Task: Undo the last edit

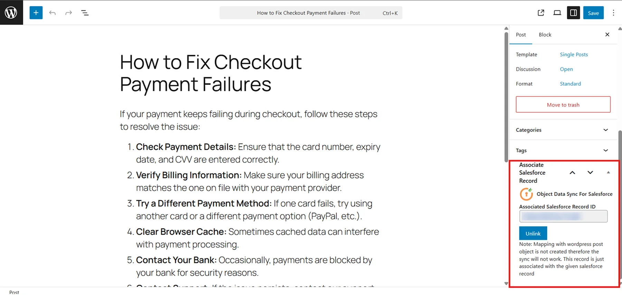Action: click(x=53, y=13)
